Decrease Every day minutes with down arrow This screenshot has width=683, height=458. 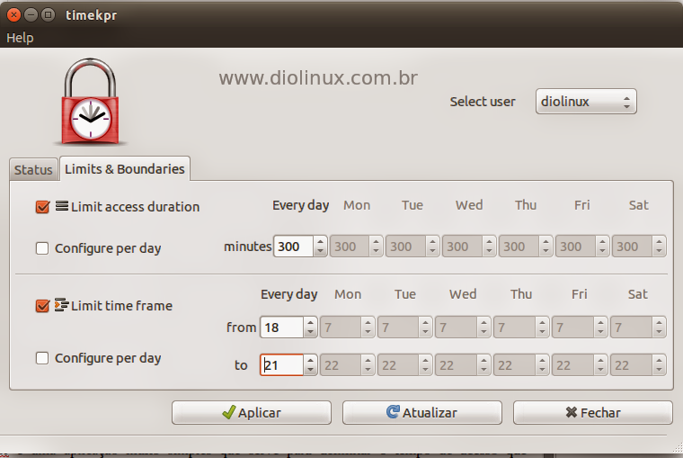[x=320, y=252]
